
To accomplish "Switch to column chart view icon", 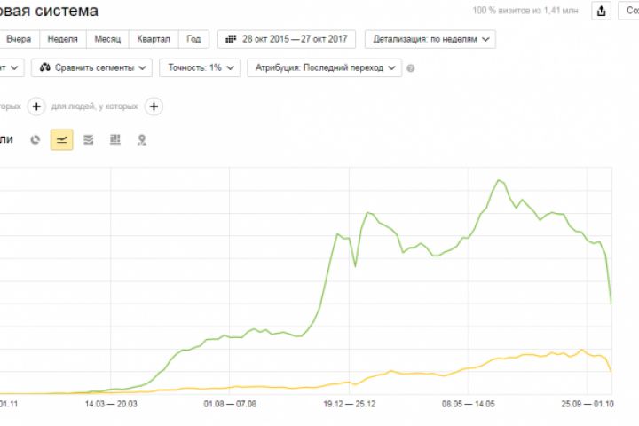I will [x=115, y=140].
